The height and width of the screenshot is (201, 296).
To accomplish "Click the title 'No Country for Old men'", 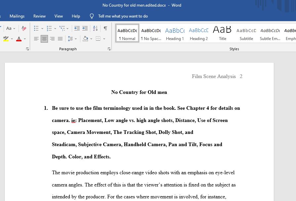I will (x=139, y=92).
